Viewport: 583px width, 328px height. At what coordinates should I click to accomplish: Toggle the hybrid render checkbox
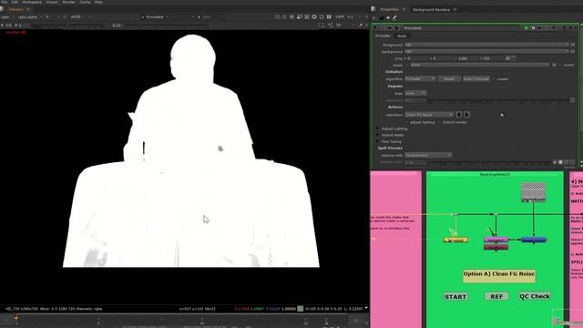pos(439,122)
